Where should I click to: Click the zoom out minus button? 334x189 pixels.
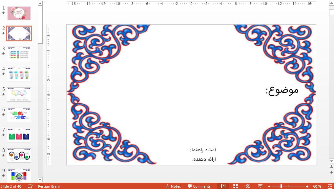pos(269,186)
